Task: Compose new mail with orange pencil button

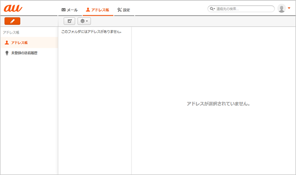Action: (12, 21)
